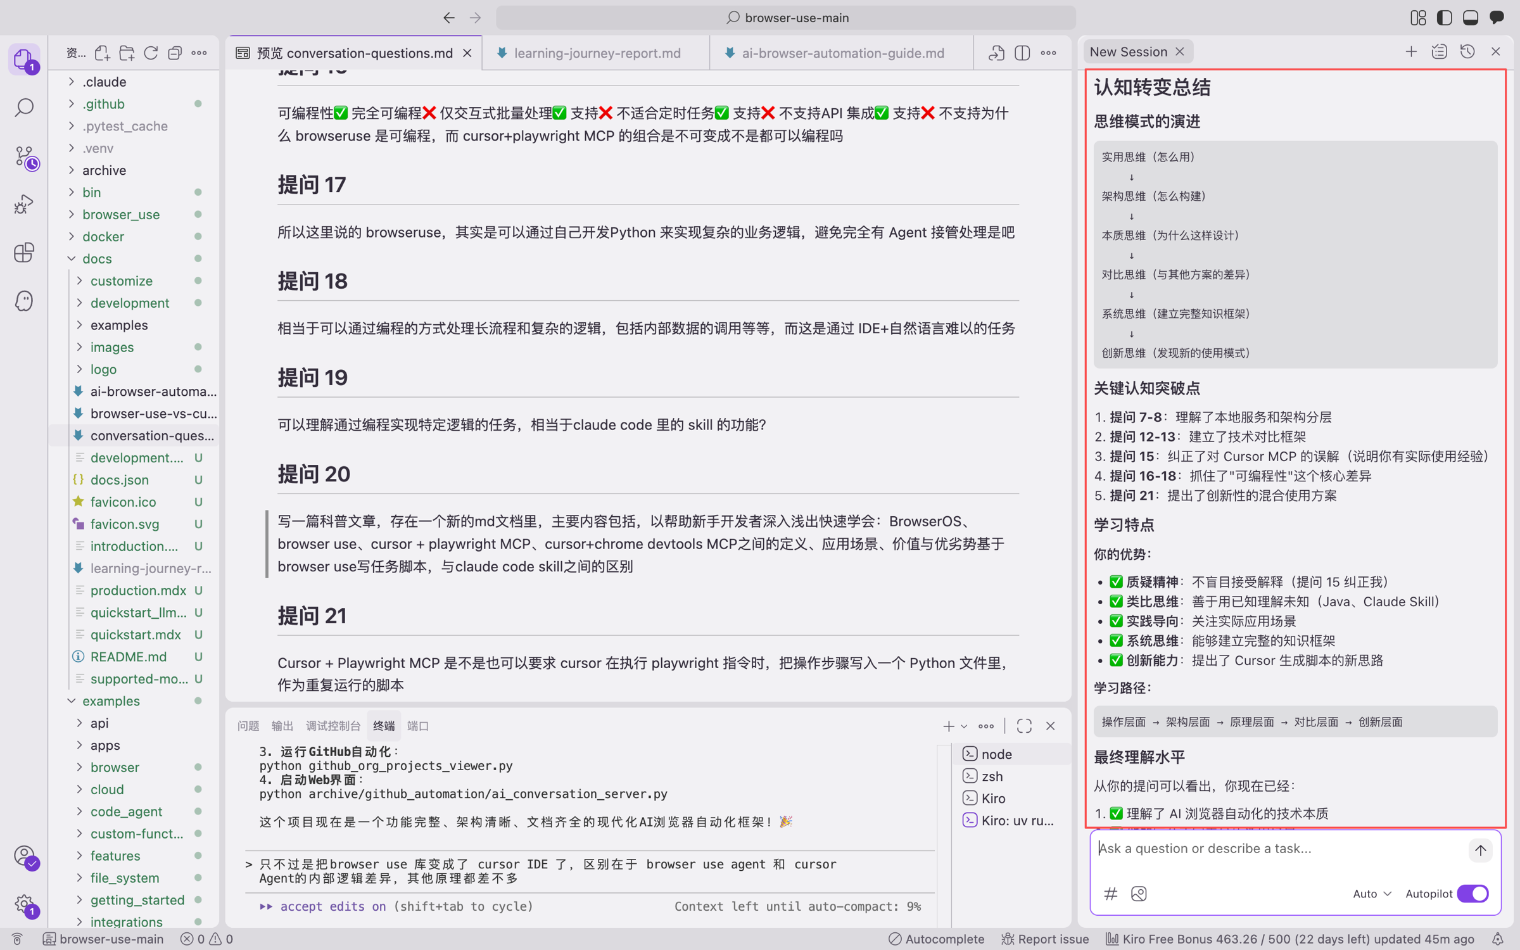Viewport: 1520px width, 950px height.
Task: Open chat session history
Action: [x=1467, y=52]
